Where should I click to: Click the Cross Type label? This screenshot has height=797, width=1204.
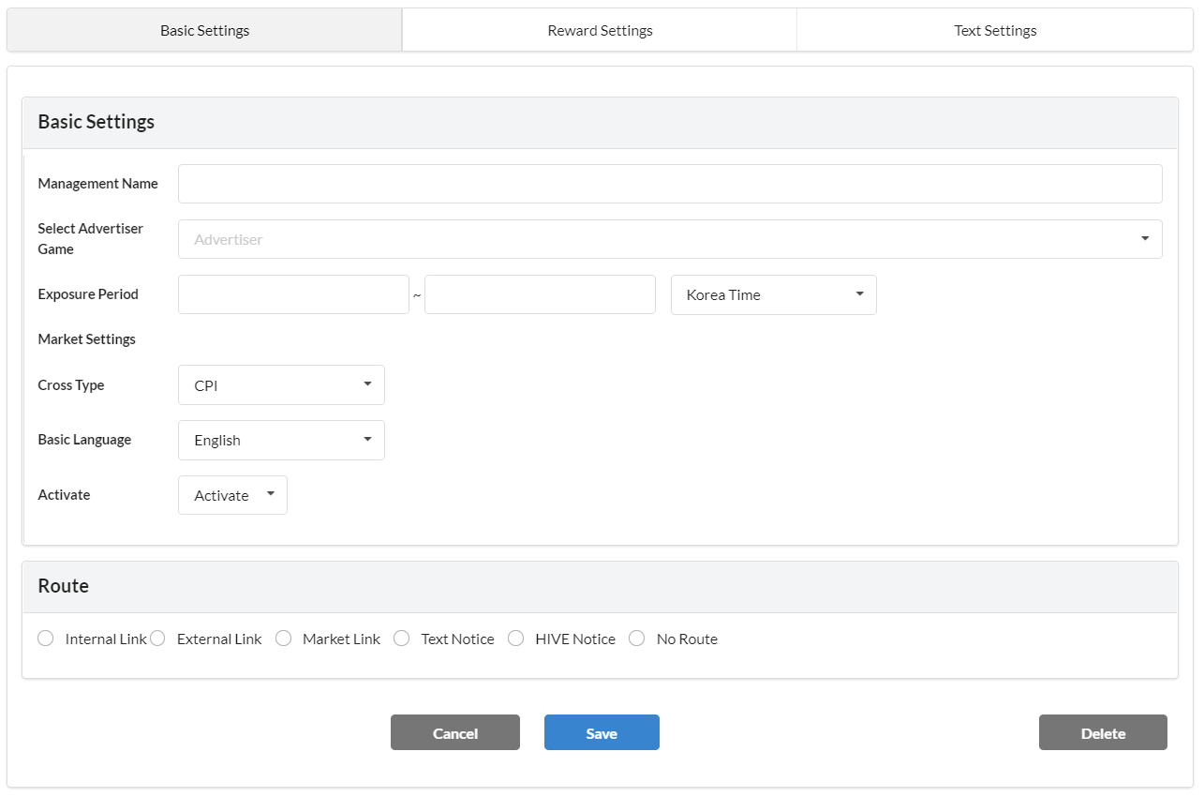71,385
